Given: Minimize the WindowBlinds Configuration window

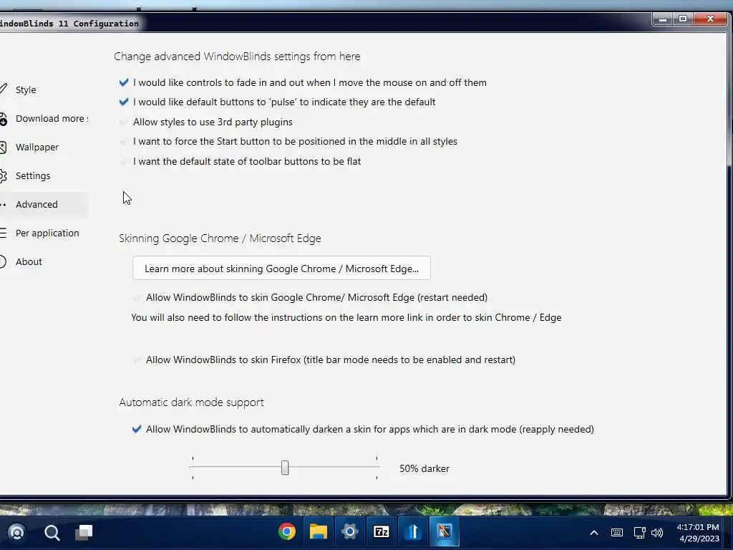Looking at the screenshot, I should pyautogui.click(x=663, y=19).
